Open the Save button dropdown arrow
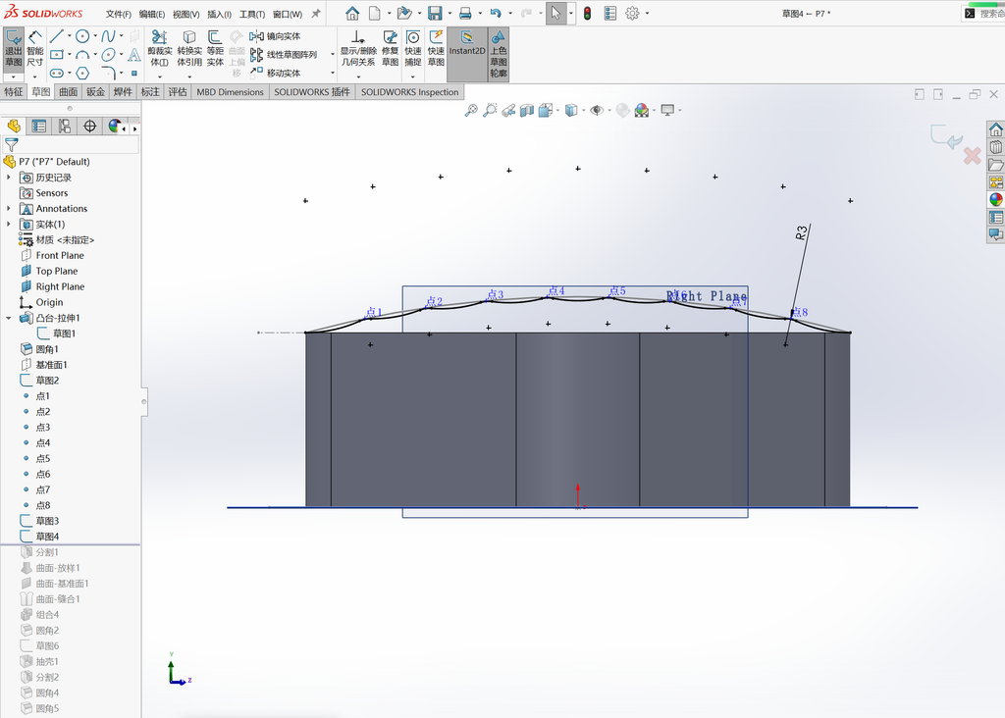1005x718 pixels. 450,14
